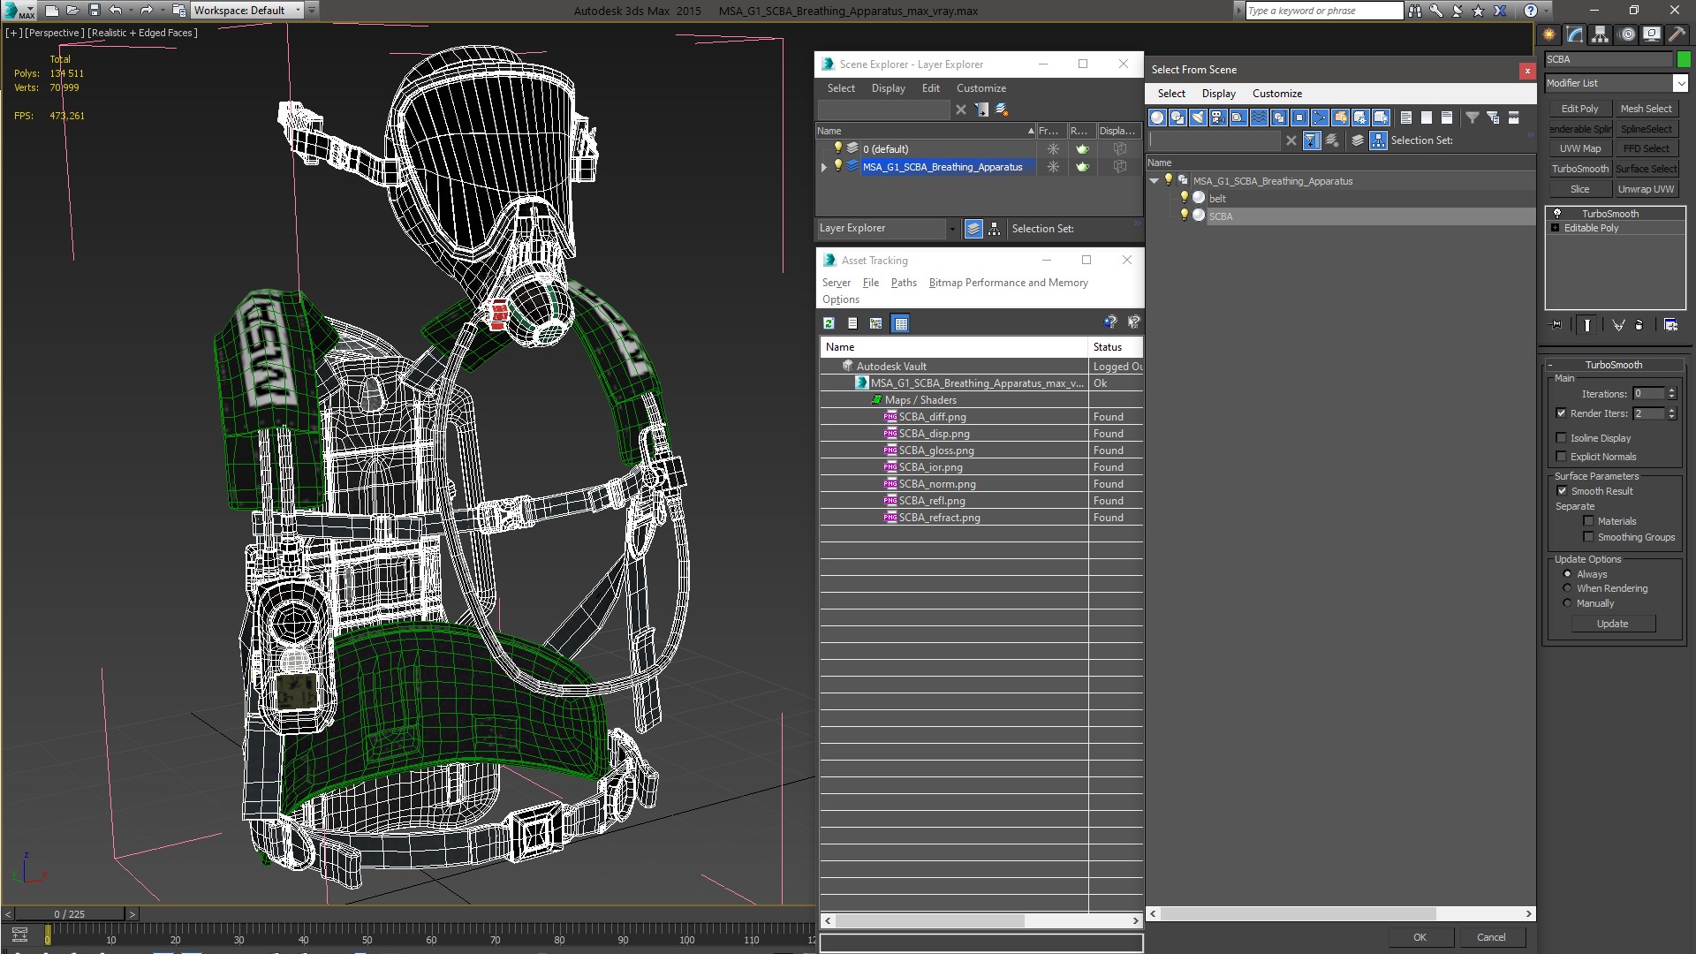The height and width of the screenshot is (954, 1696).
Task: Click the Unwrap UVW modifier button
Action: [1646, 189]
